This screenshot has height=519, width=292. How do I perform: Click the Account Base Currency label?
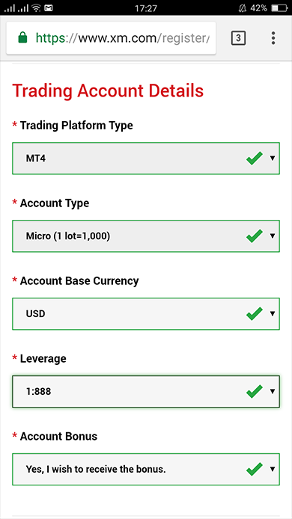[x=79, y=280]
